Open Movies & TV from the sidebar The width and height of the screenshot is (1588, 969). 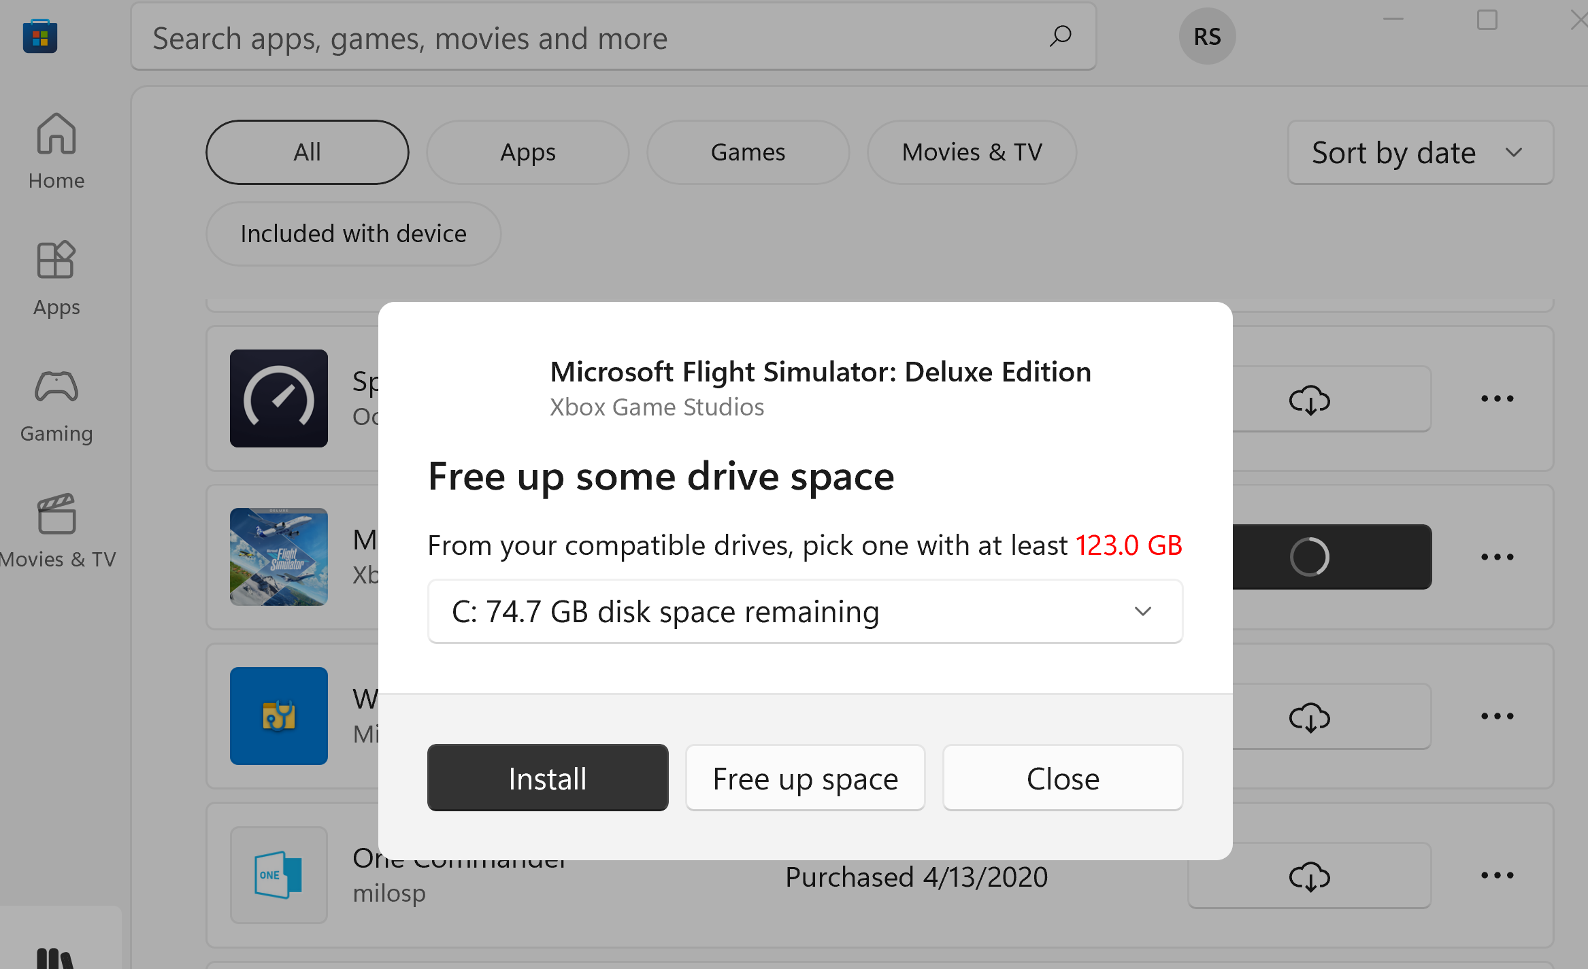tap(58, 530)
